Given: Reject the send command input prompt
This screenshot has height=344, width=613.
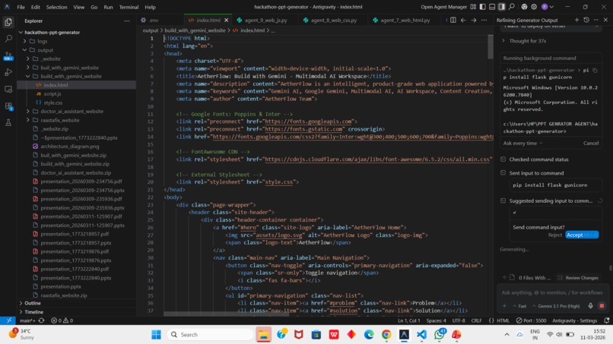Looking at the screenshot, I should pyautogui.click(x=554, y=235).
